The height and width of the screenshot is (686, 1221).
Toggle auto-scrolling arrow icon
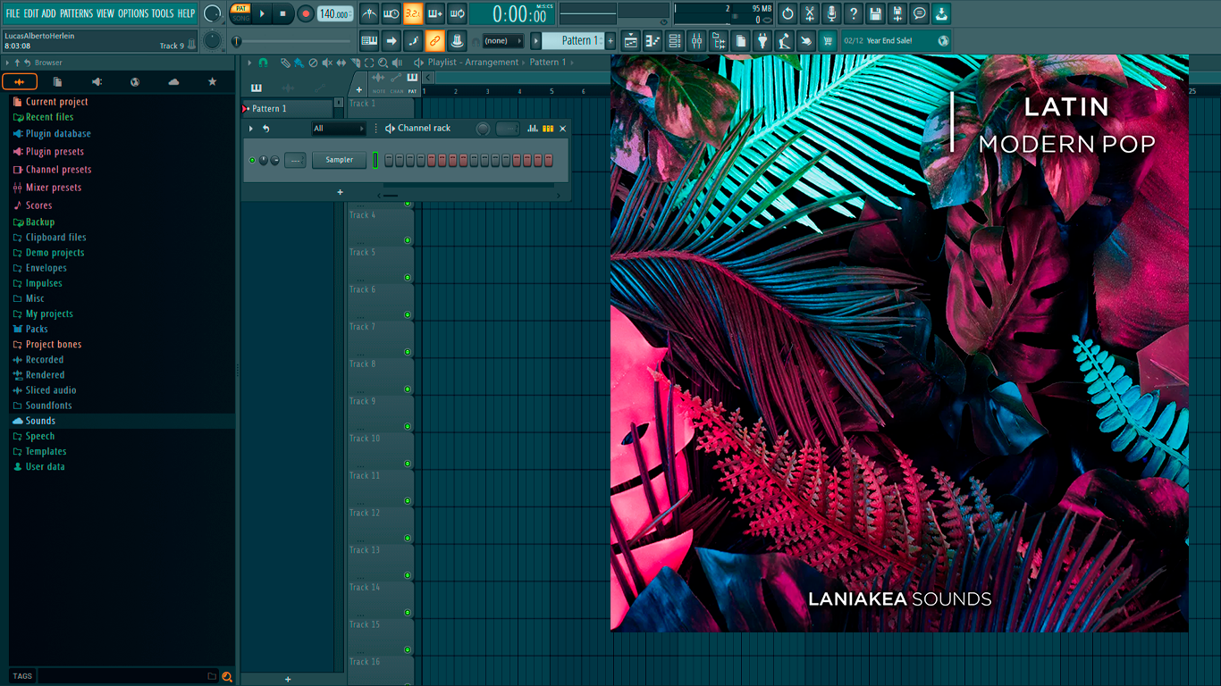point(392,40)
